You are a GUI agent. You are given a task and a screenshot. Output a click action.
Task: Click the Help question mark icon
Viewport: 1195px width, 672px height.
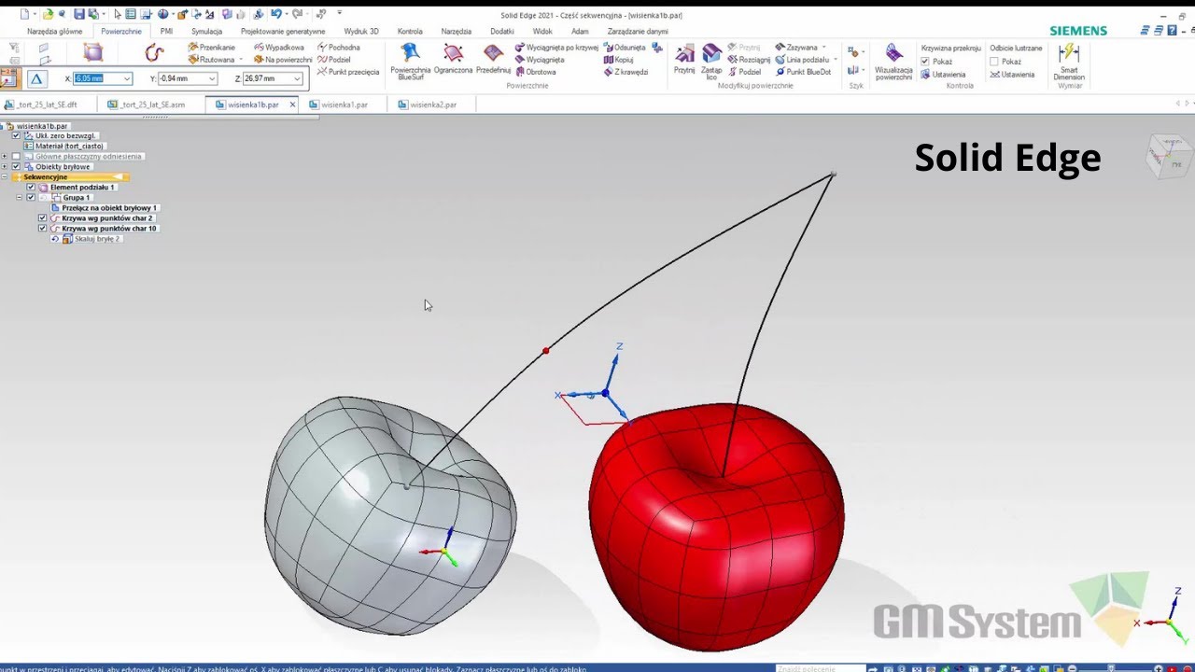pyautogui.click(x=1172, y=30)
